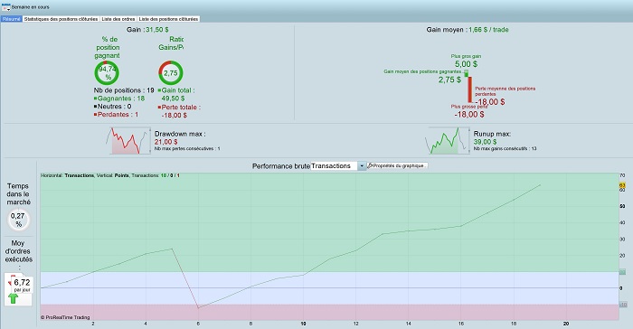The height and width of the screenshot is (329, 633).
Task: Click the green average gain bar
Action: coord(467,73)
